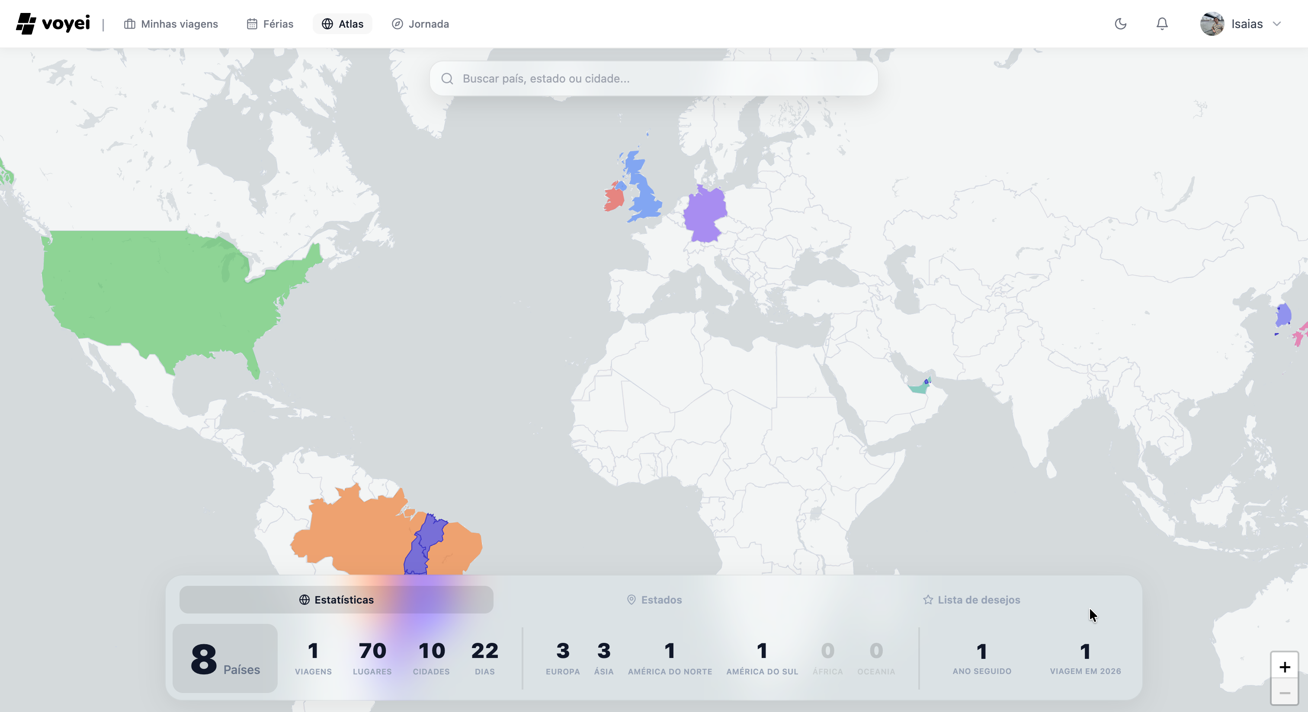Select the purple South Korea region on map

click(x=1284, y=315)
